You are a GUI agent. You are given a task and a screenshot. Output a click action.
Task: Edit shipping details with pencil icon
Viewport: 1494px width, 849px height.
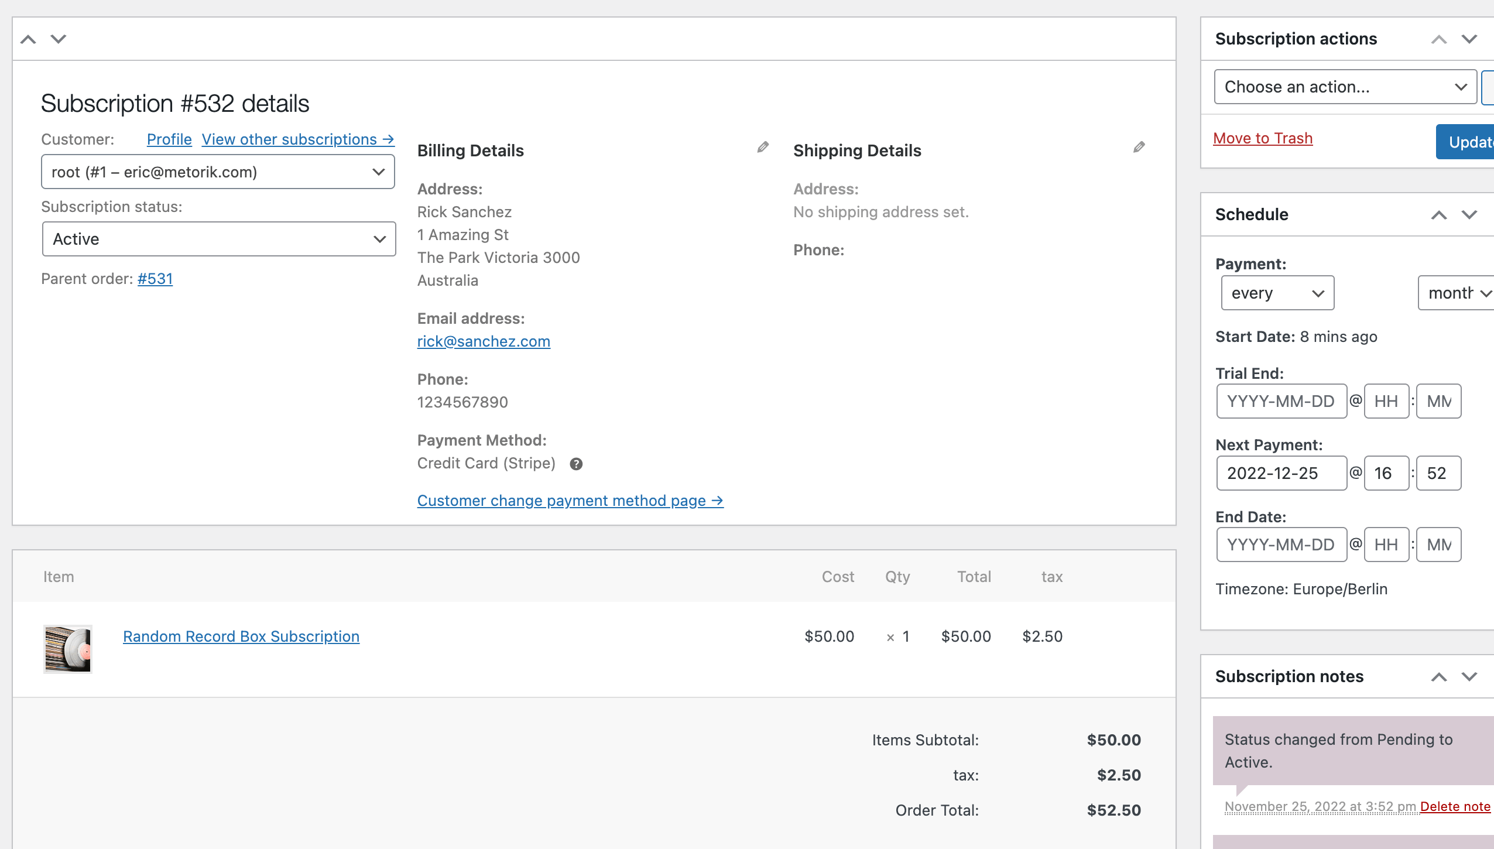(1139, 147)
